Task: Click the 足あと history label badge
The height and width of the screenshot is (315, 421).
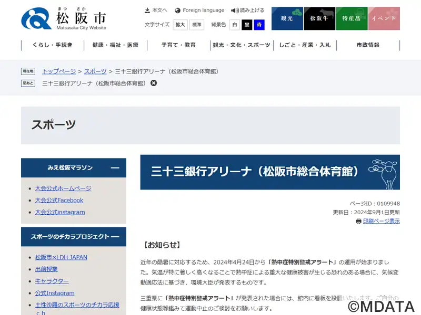Action: click(28, 83)
